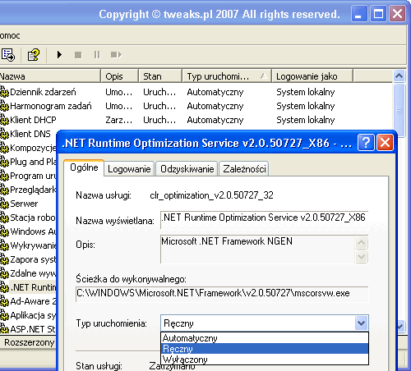This screenshot has width=411, height=371.
Task: Click the dialog's question-mark Help button
Action: pyautogui.click(x=366, y=143)
